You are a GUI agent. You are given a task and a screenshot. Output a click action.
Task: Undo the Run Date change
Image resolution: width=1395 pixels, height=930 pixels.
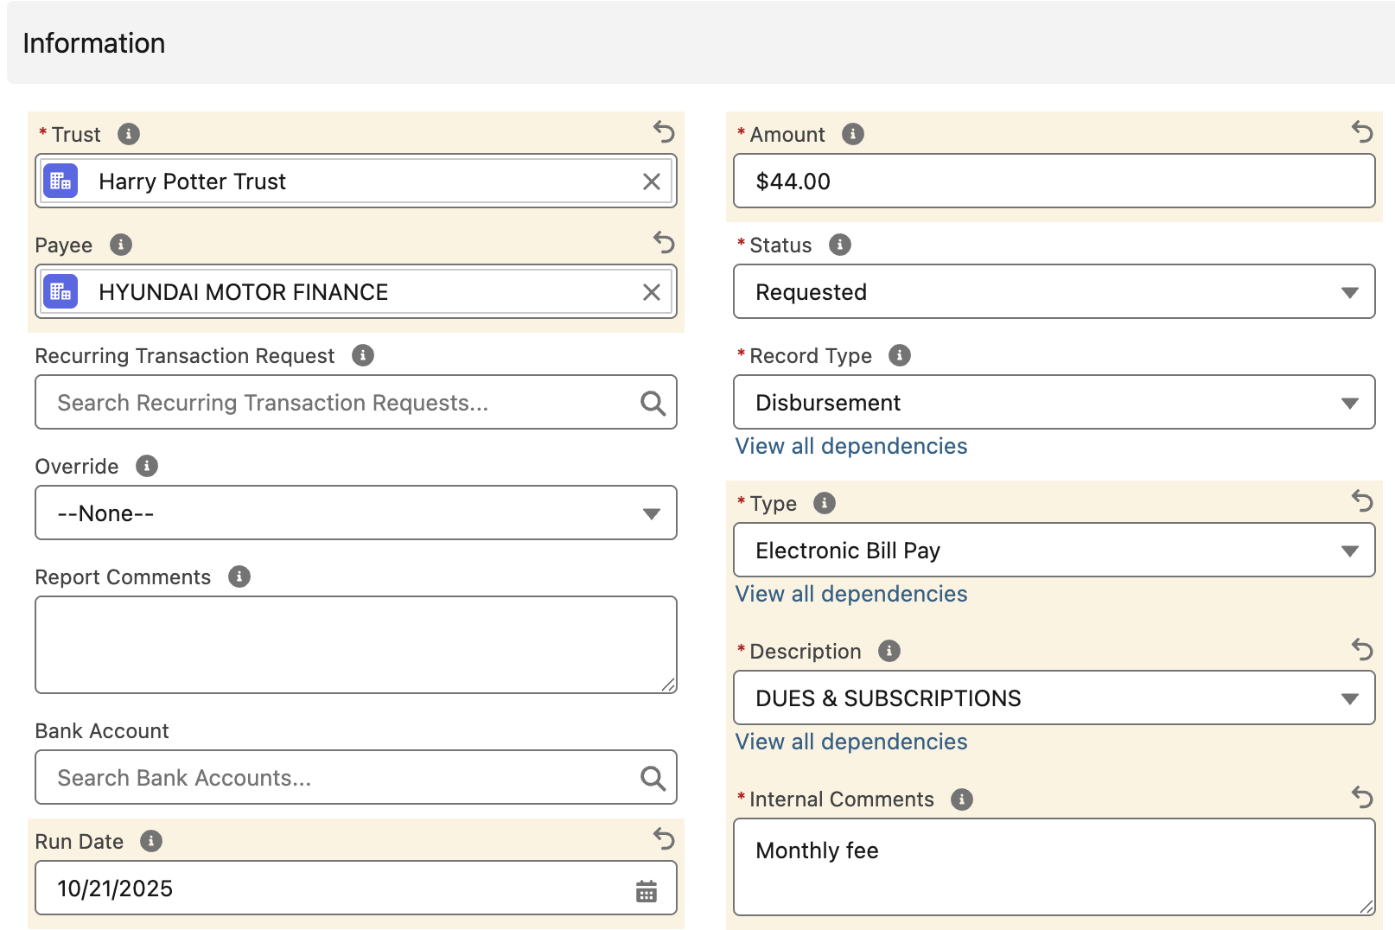[664, 838]
